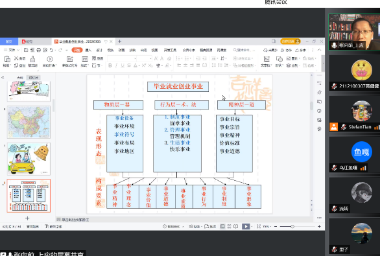380x256 pixels.
Task: Click the orange login button
Action: click(291, 41)
